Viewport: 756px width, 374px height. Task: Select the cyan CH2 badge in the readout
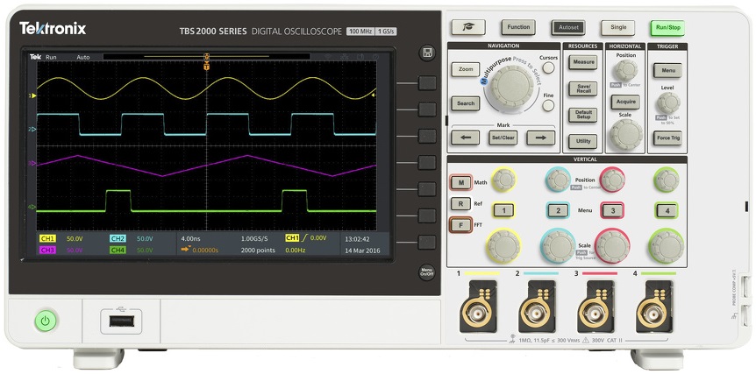(x=118, y=238)
